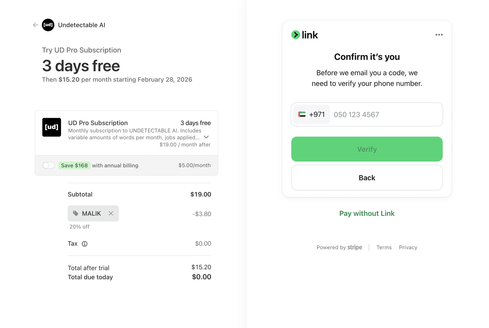Screen dimensions: 489x328
Task: Expand the subscription description chevron
Action: tap(206, 137)
